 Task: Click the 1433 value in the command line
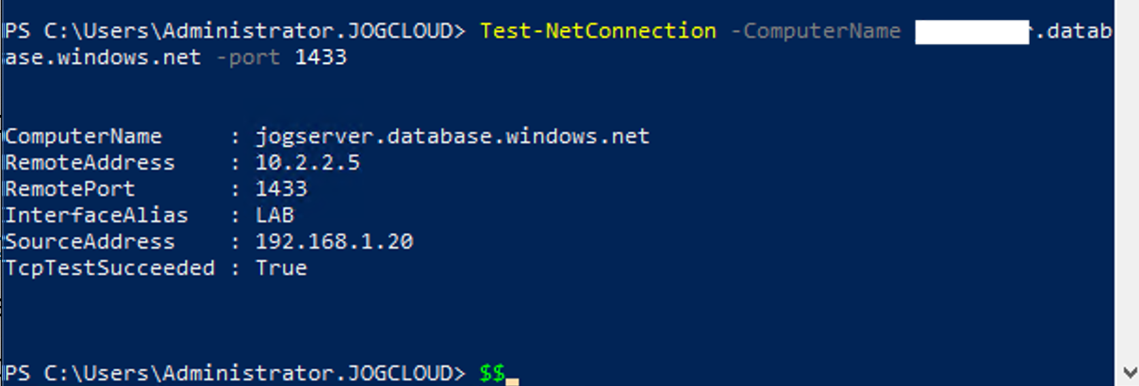[321, 57]
